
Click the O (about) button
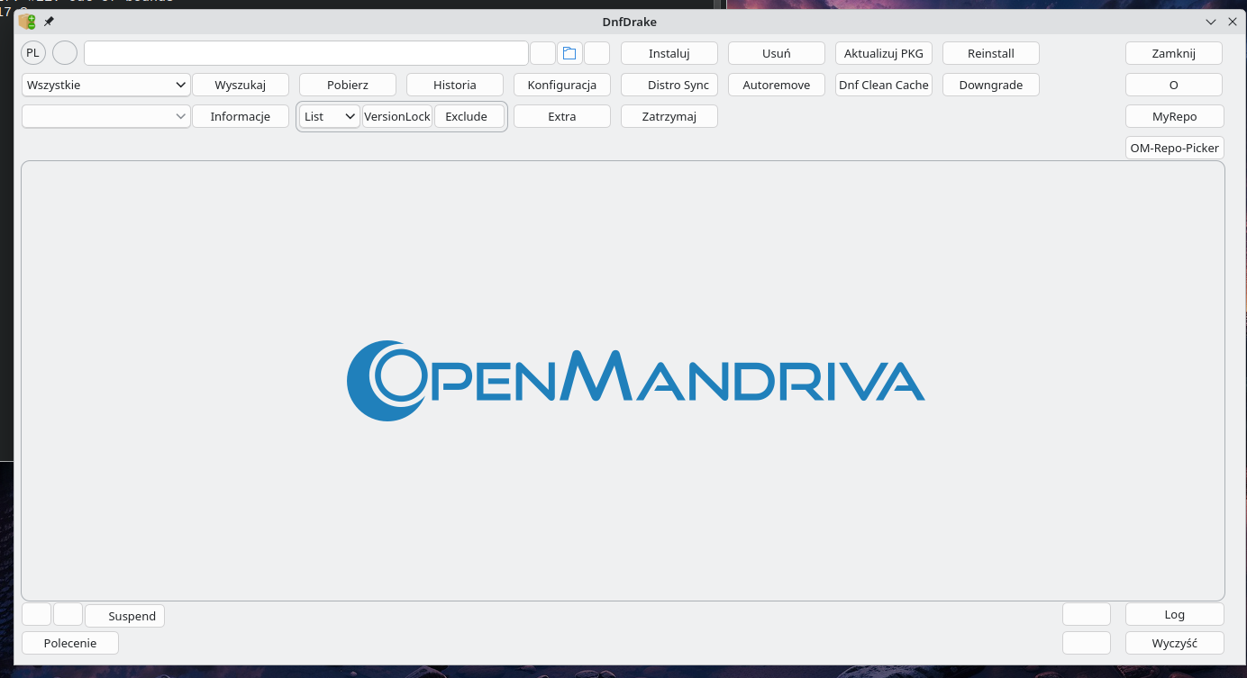(1174, 85)
